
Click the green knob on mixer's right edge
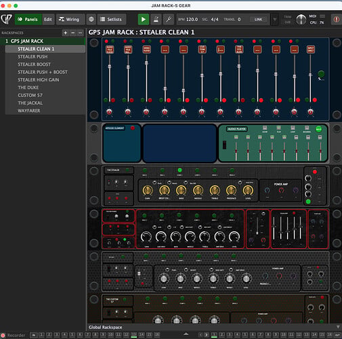click(321, 74)
